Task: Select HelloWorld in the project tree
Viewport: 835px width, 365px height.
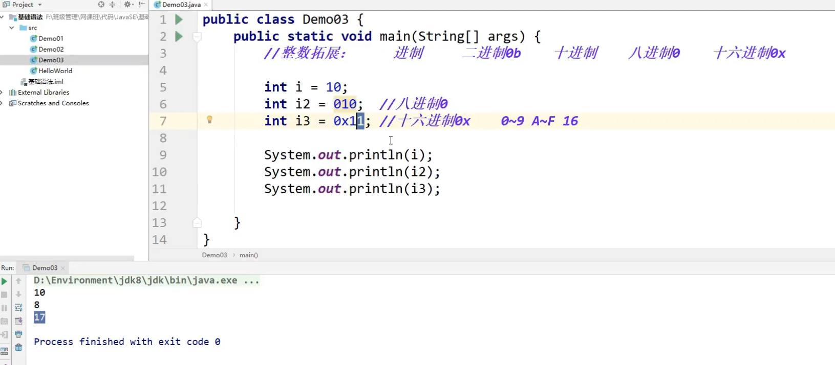Action: 55,71
